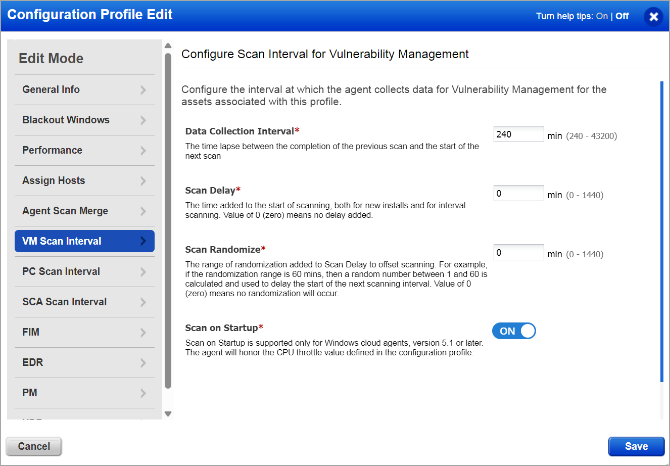Turn help tips On
Viewport: 670px width, 466px height.
(601, 16)
